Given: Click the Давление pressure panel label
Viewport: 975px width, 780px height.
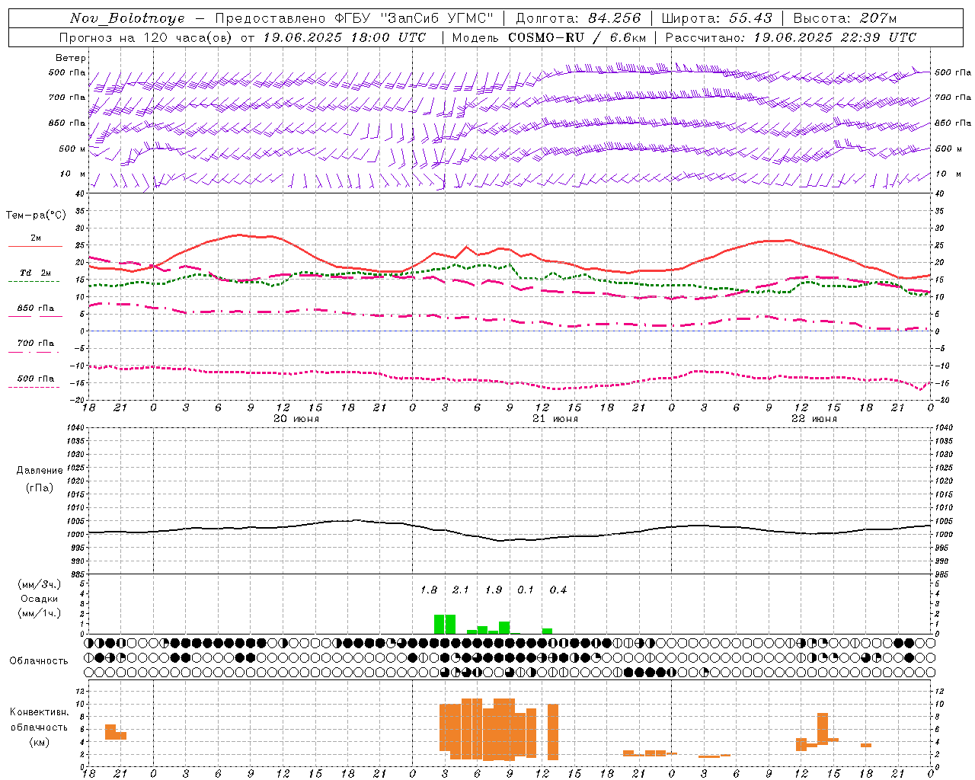Looking at the screenshot, I should point(40,471).
